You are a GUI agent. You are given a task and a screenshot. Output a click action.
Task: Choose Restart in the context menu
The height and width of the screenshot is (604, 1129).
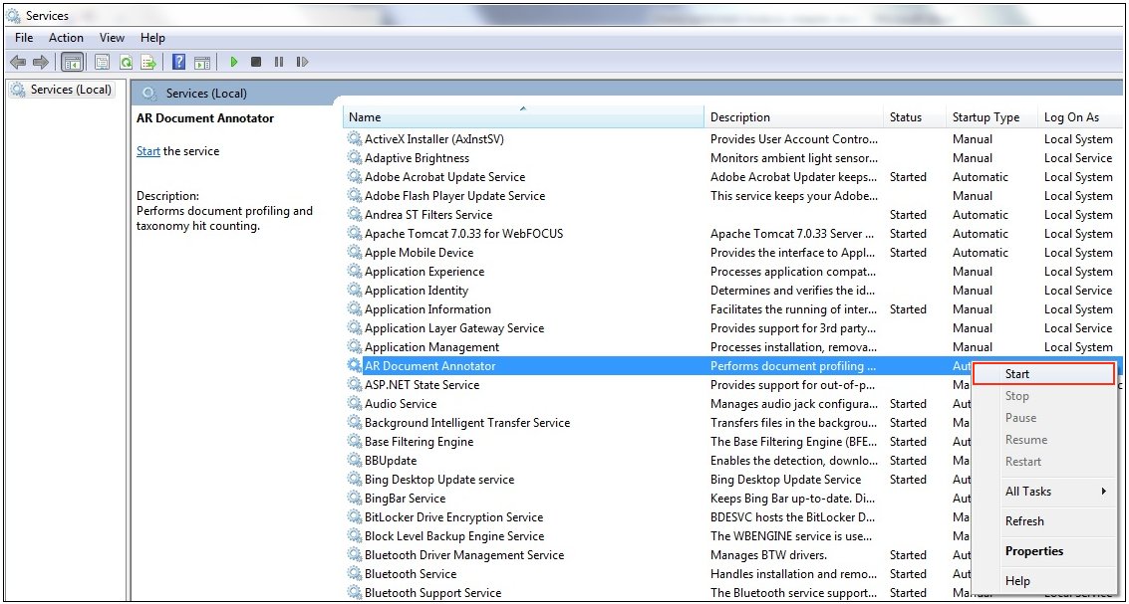pos(1043,462)
